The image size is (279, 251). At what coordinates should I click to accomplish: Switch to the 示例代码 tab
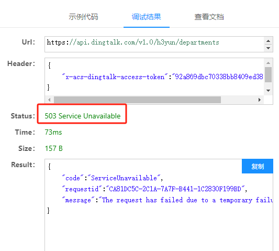(x=83, y=17)
